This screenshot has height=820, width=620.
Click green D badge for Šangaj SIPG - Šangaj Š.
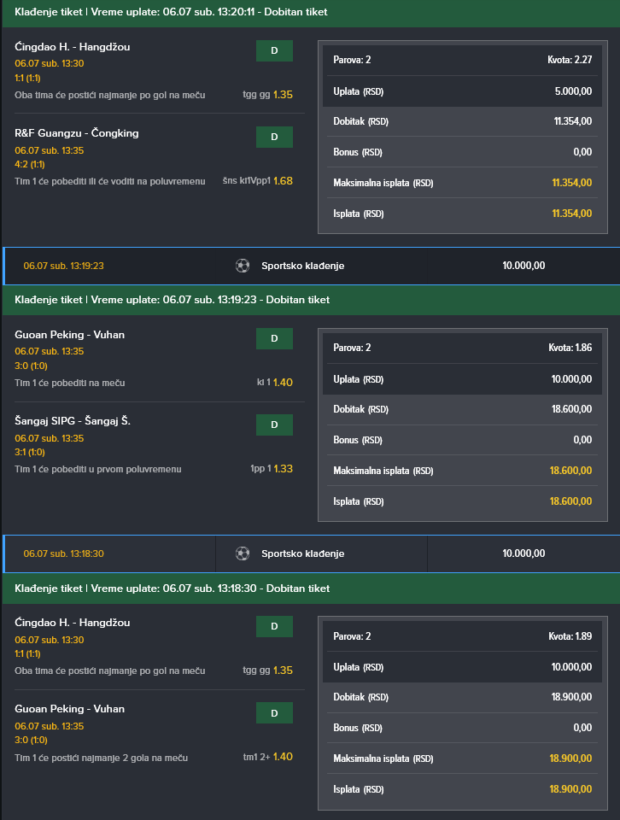(x=274, y=425)
